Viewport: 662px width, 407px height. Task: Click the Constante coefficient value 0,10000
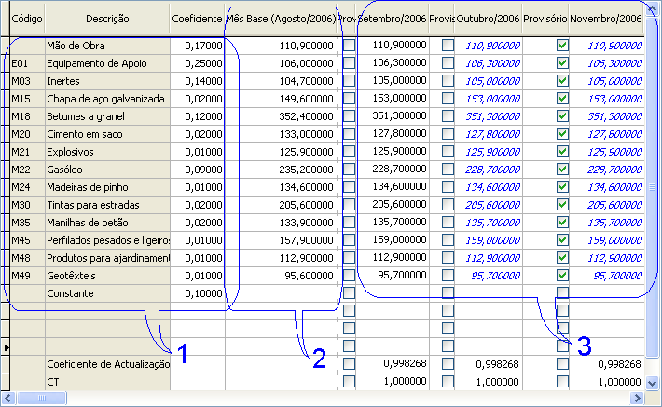(x=198, y=293)
